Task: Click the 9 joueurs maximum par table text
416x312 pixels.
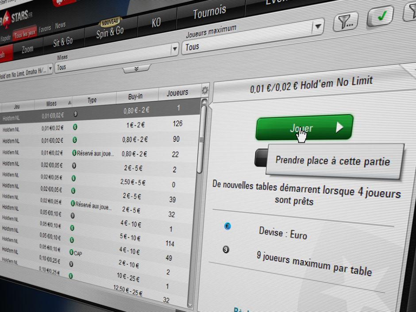Action: pyautogui.click(x=314, y=264)
